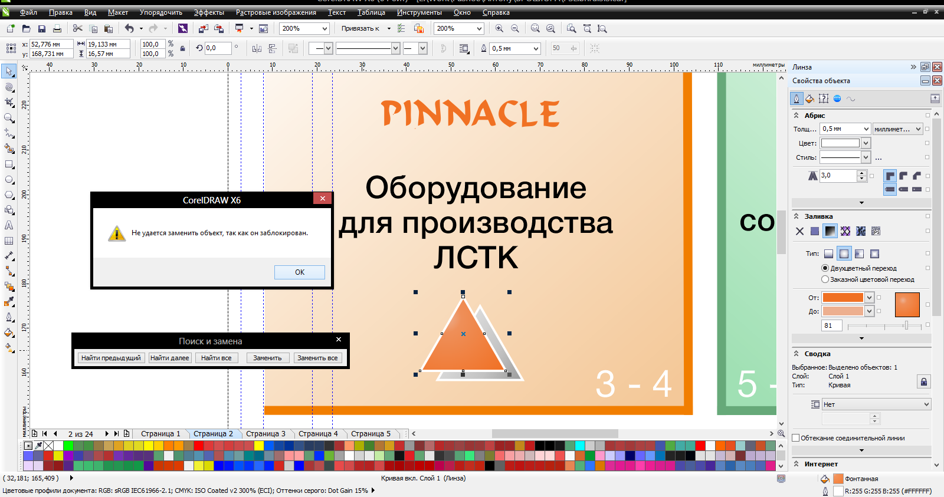
Task: Click the X position field 52,776 мм
Action: click(x=51, y=44)
